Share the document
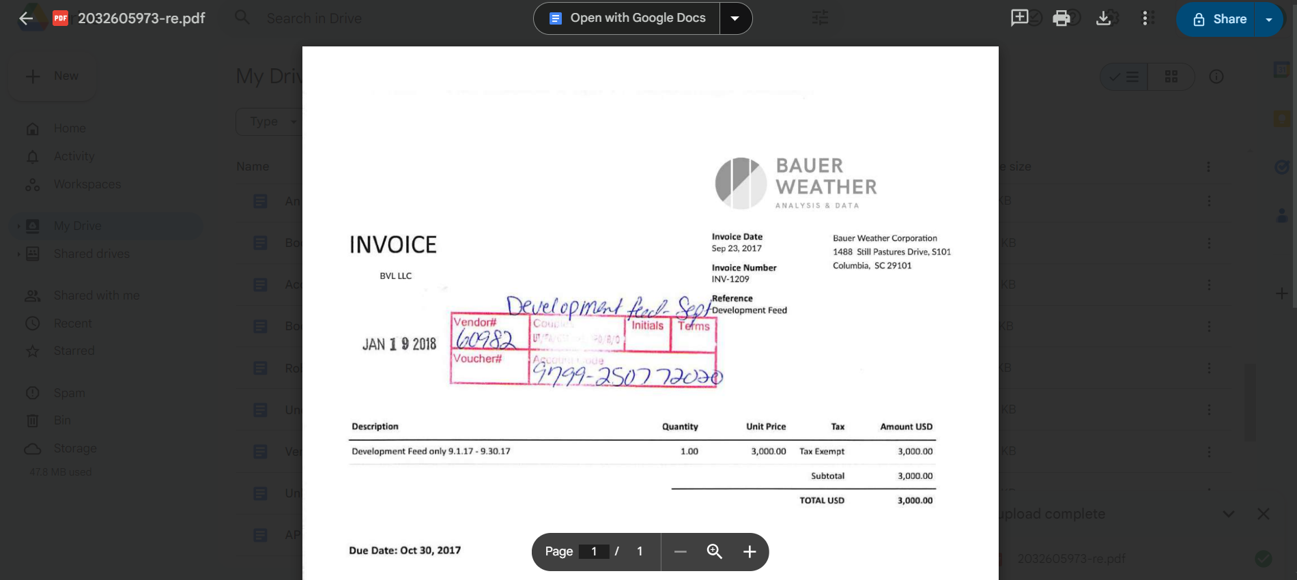Image resolution: width=1297 pixels, height=580 pixels. pos(1218,19)
